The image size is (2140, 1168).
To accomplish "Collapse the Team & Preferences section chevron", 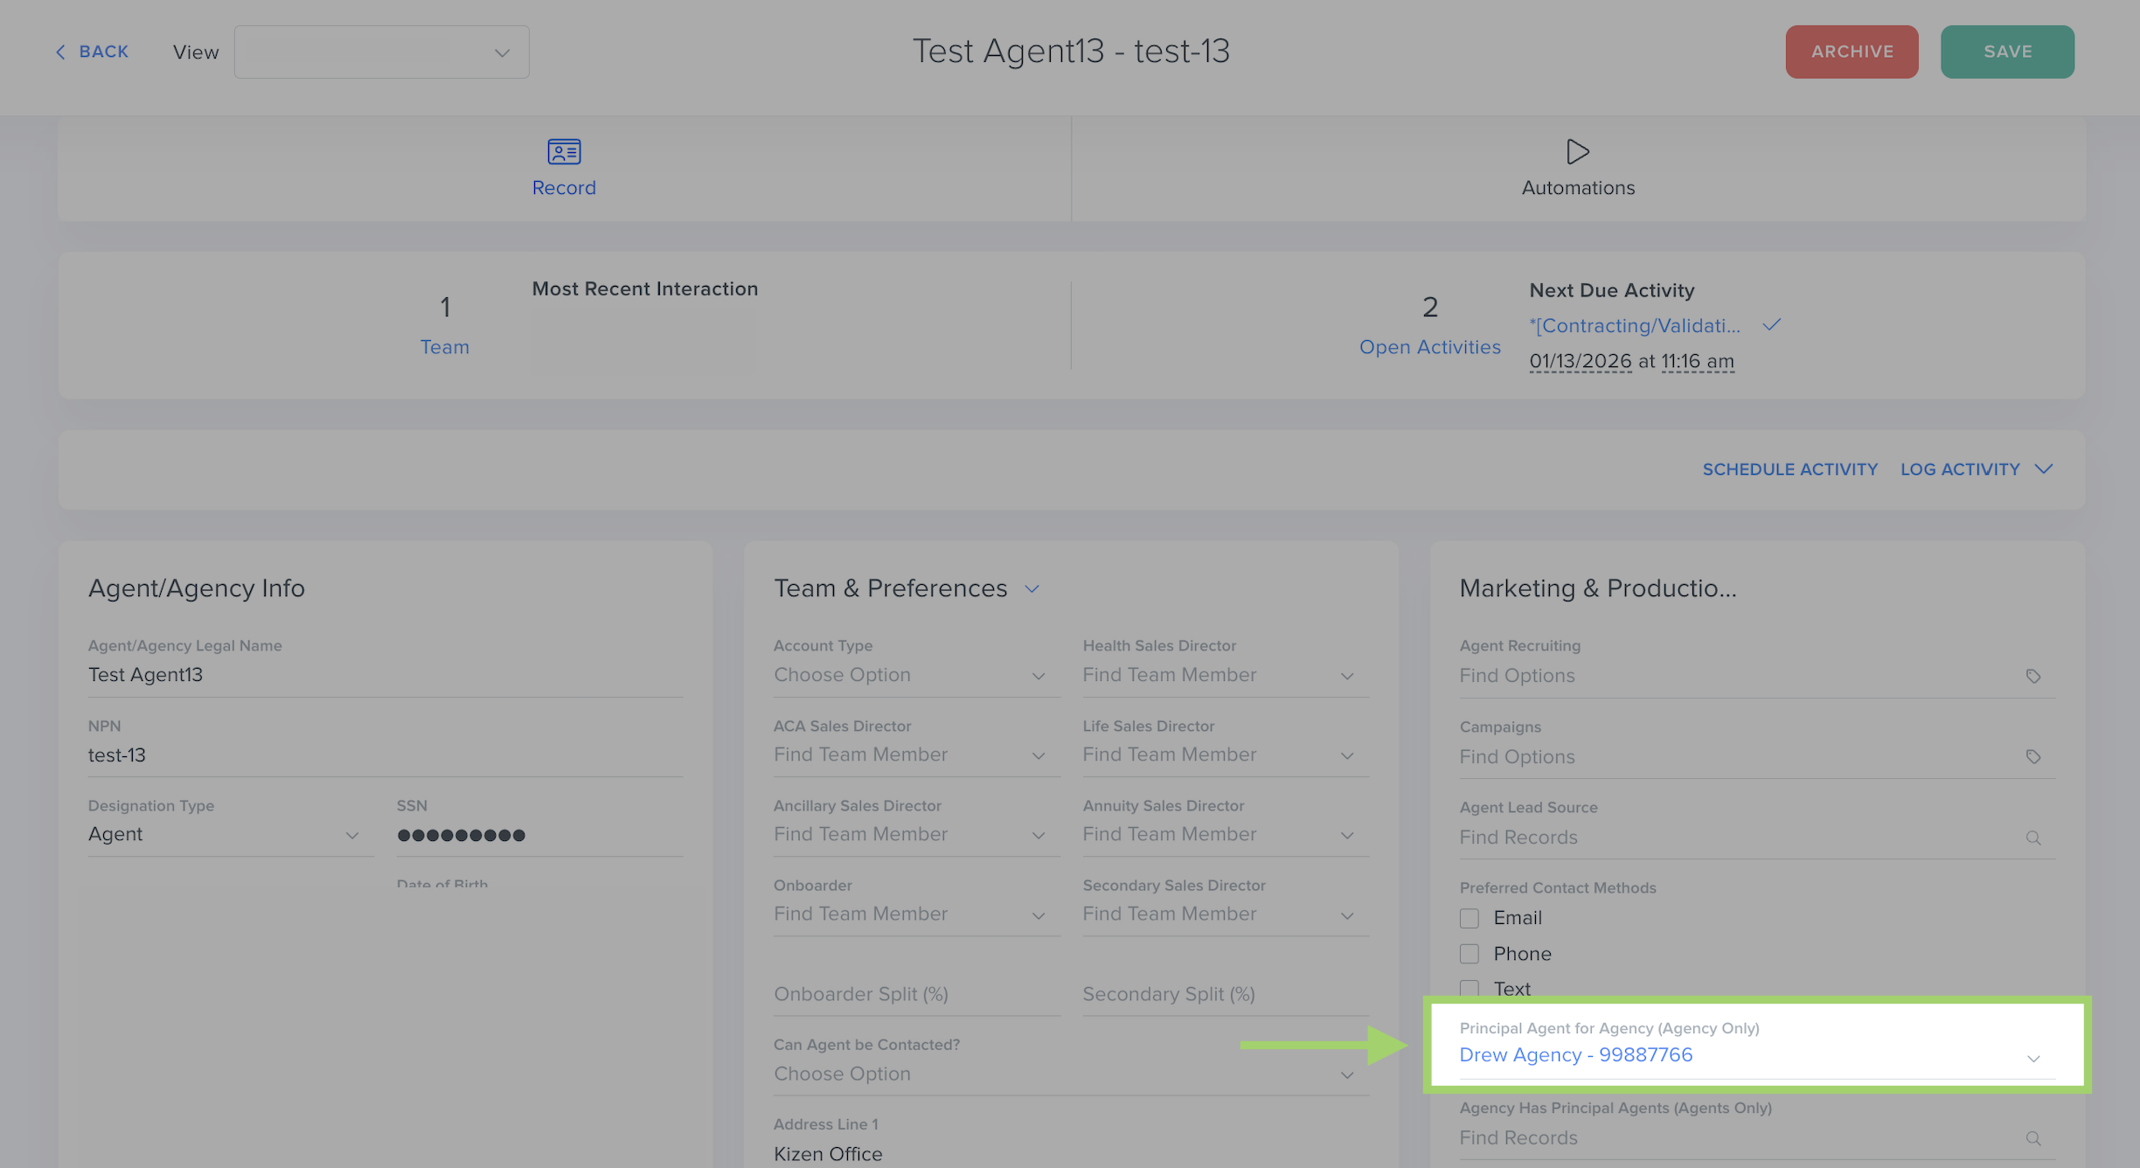I will 1032,588.
